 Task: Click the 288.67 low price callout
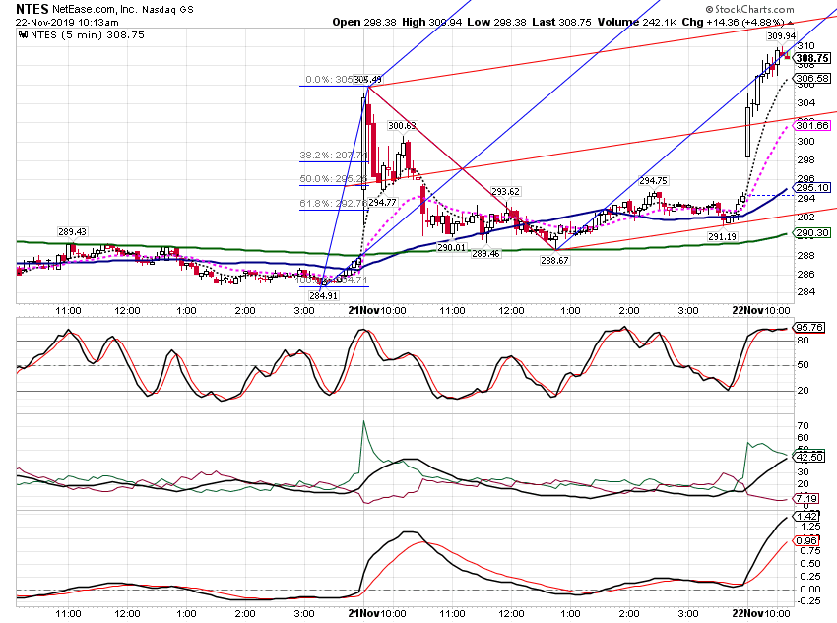click(x=554, y=260)
